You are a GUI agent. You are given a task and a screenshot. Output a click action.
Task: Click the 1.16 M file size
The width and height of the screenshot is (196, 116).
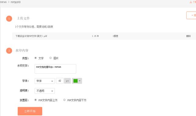(x=95, y=36)
